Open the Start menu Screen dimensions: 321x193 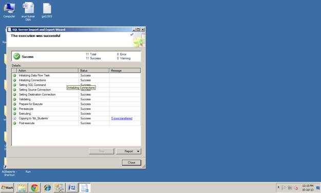click(7, 188)
